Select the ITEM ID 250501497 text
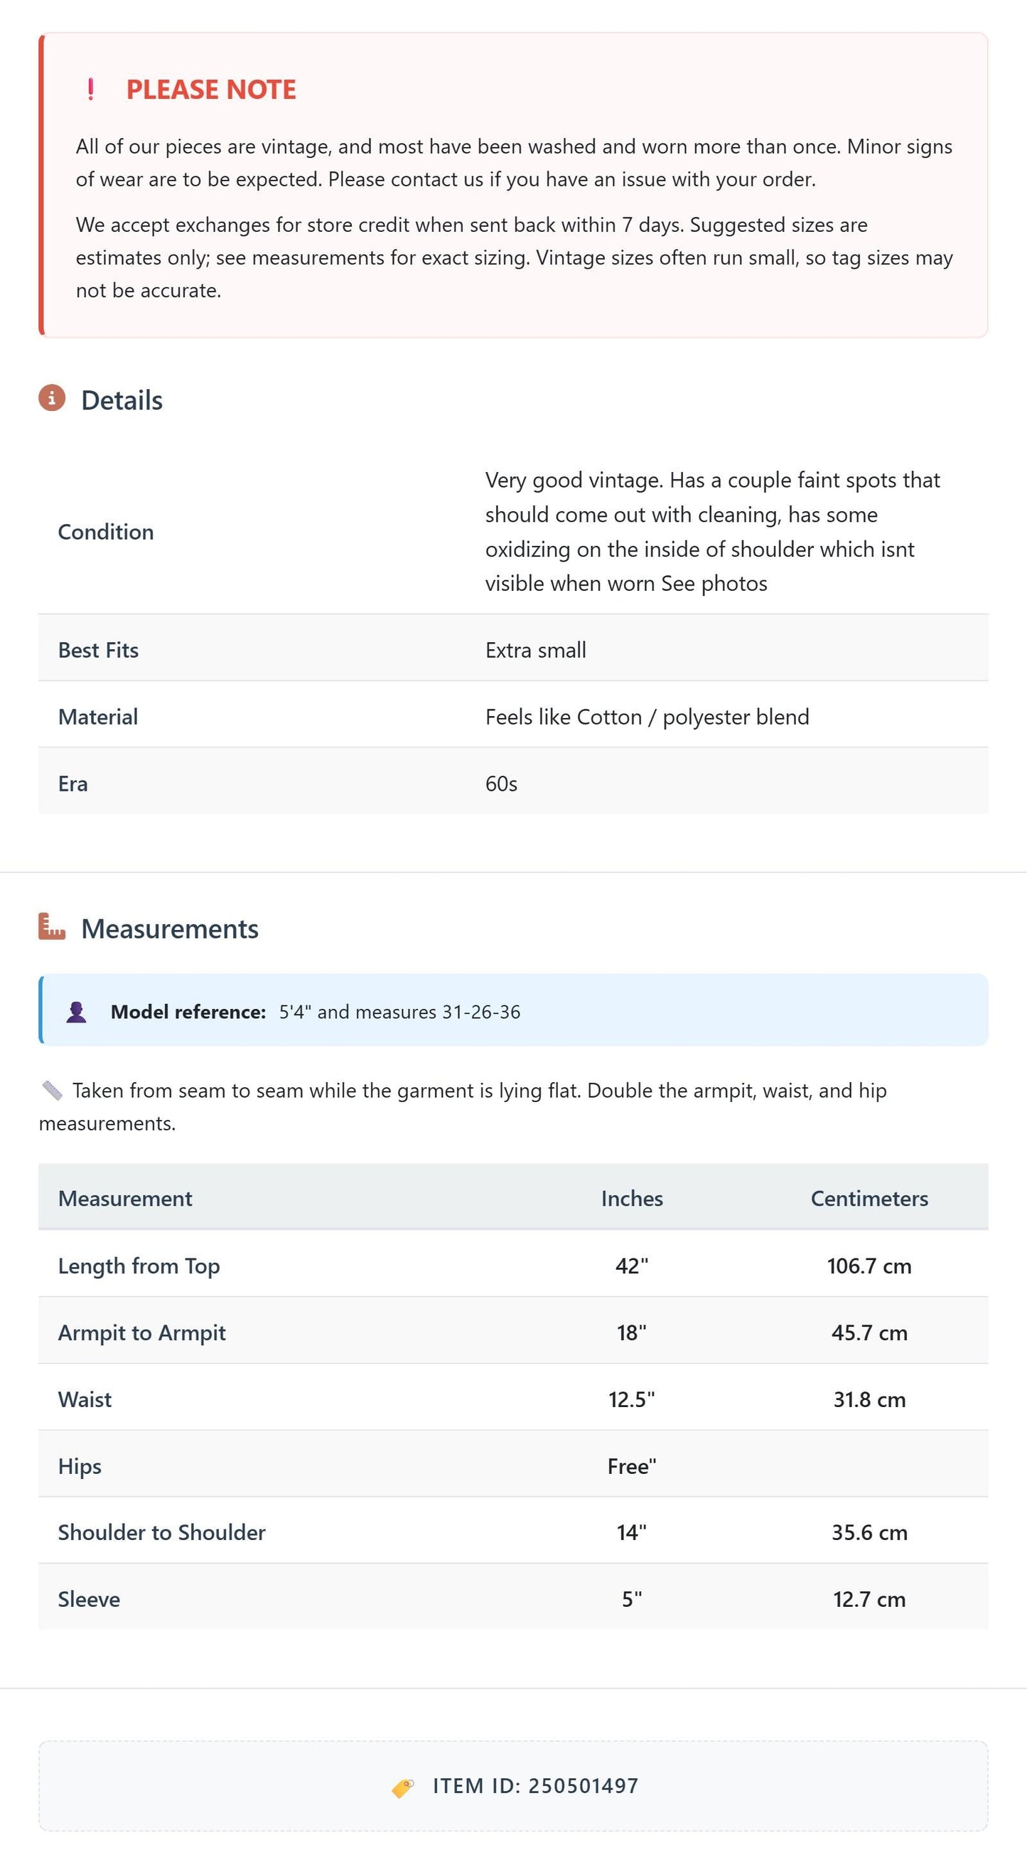The width and height of the screenshot is (1027, 1865). click(x=536, y=1786)
